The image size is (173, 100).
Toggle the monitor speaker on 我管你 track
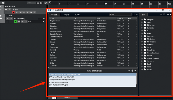click(x=17, y=12)
